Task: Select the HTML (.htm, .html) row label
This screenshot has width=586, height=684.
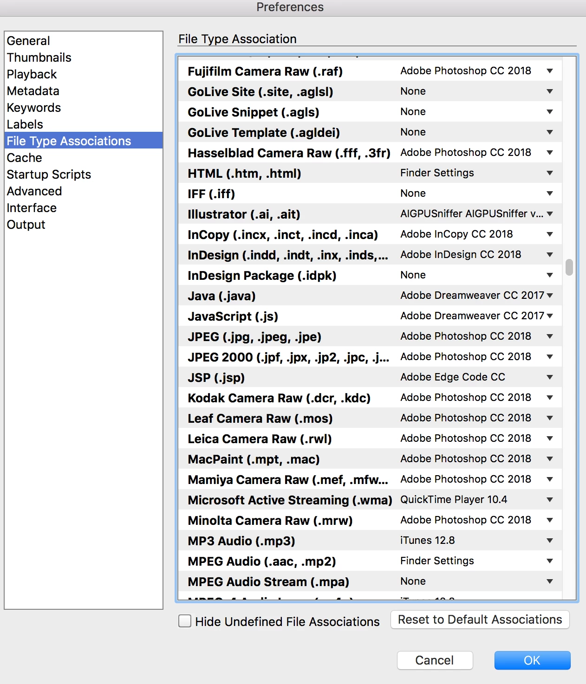Action: coord(244,174)
